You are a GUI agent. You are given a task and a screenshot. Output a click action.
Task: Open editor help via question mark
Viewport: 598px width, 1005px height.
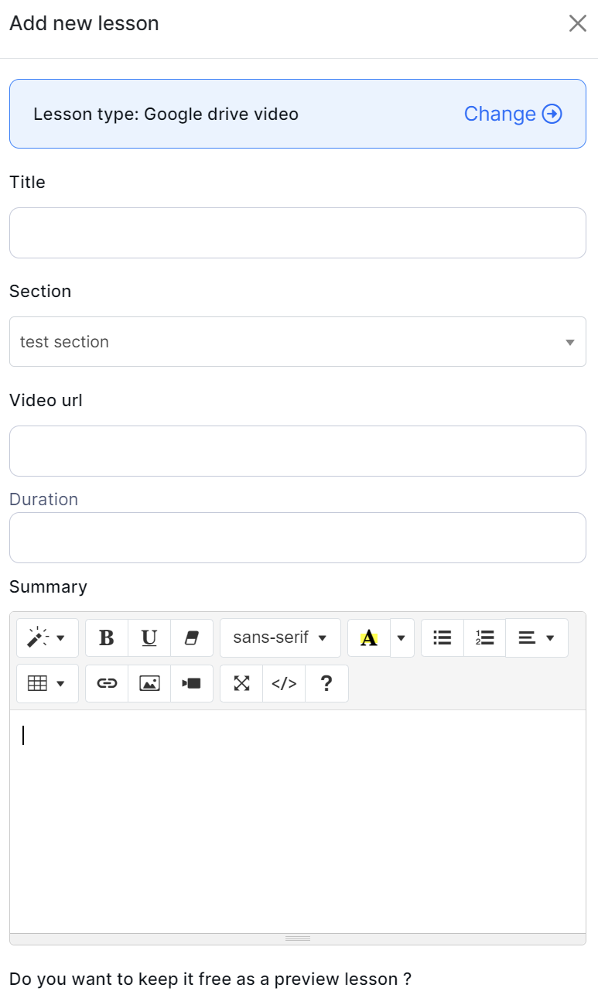[326, 683]
